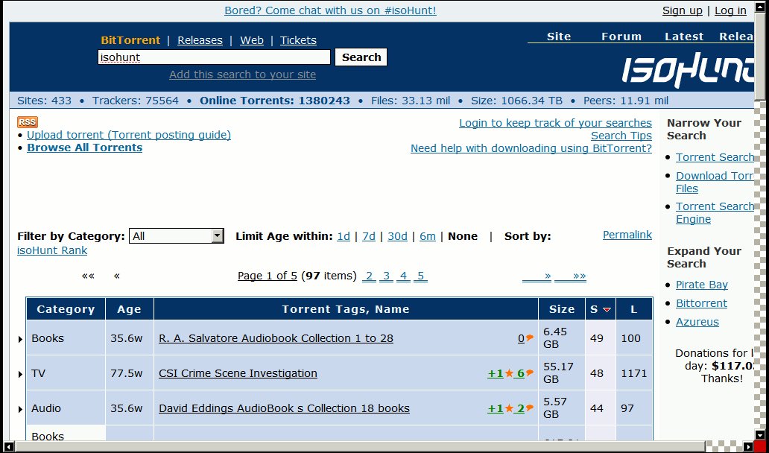The height and width of the screenshot is (453, 769).
Task: Switch to the Forum menu item
Action: pos(621,36)
